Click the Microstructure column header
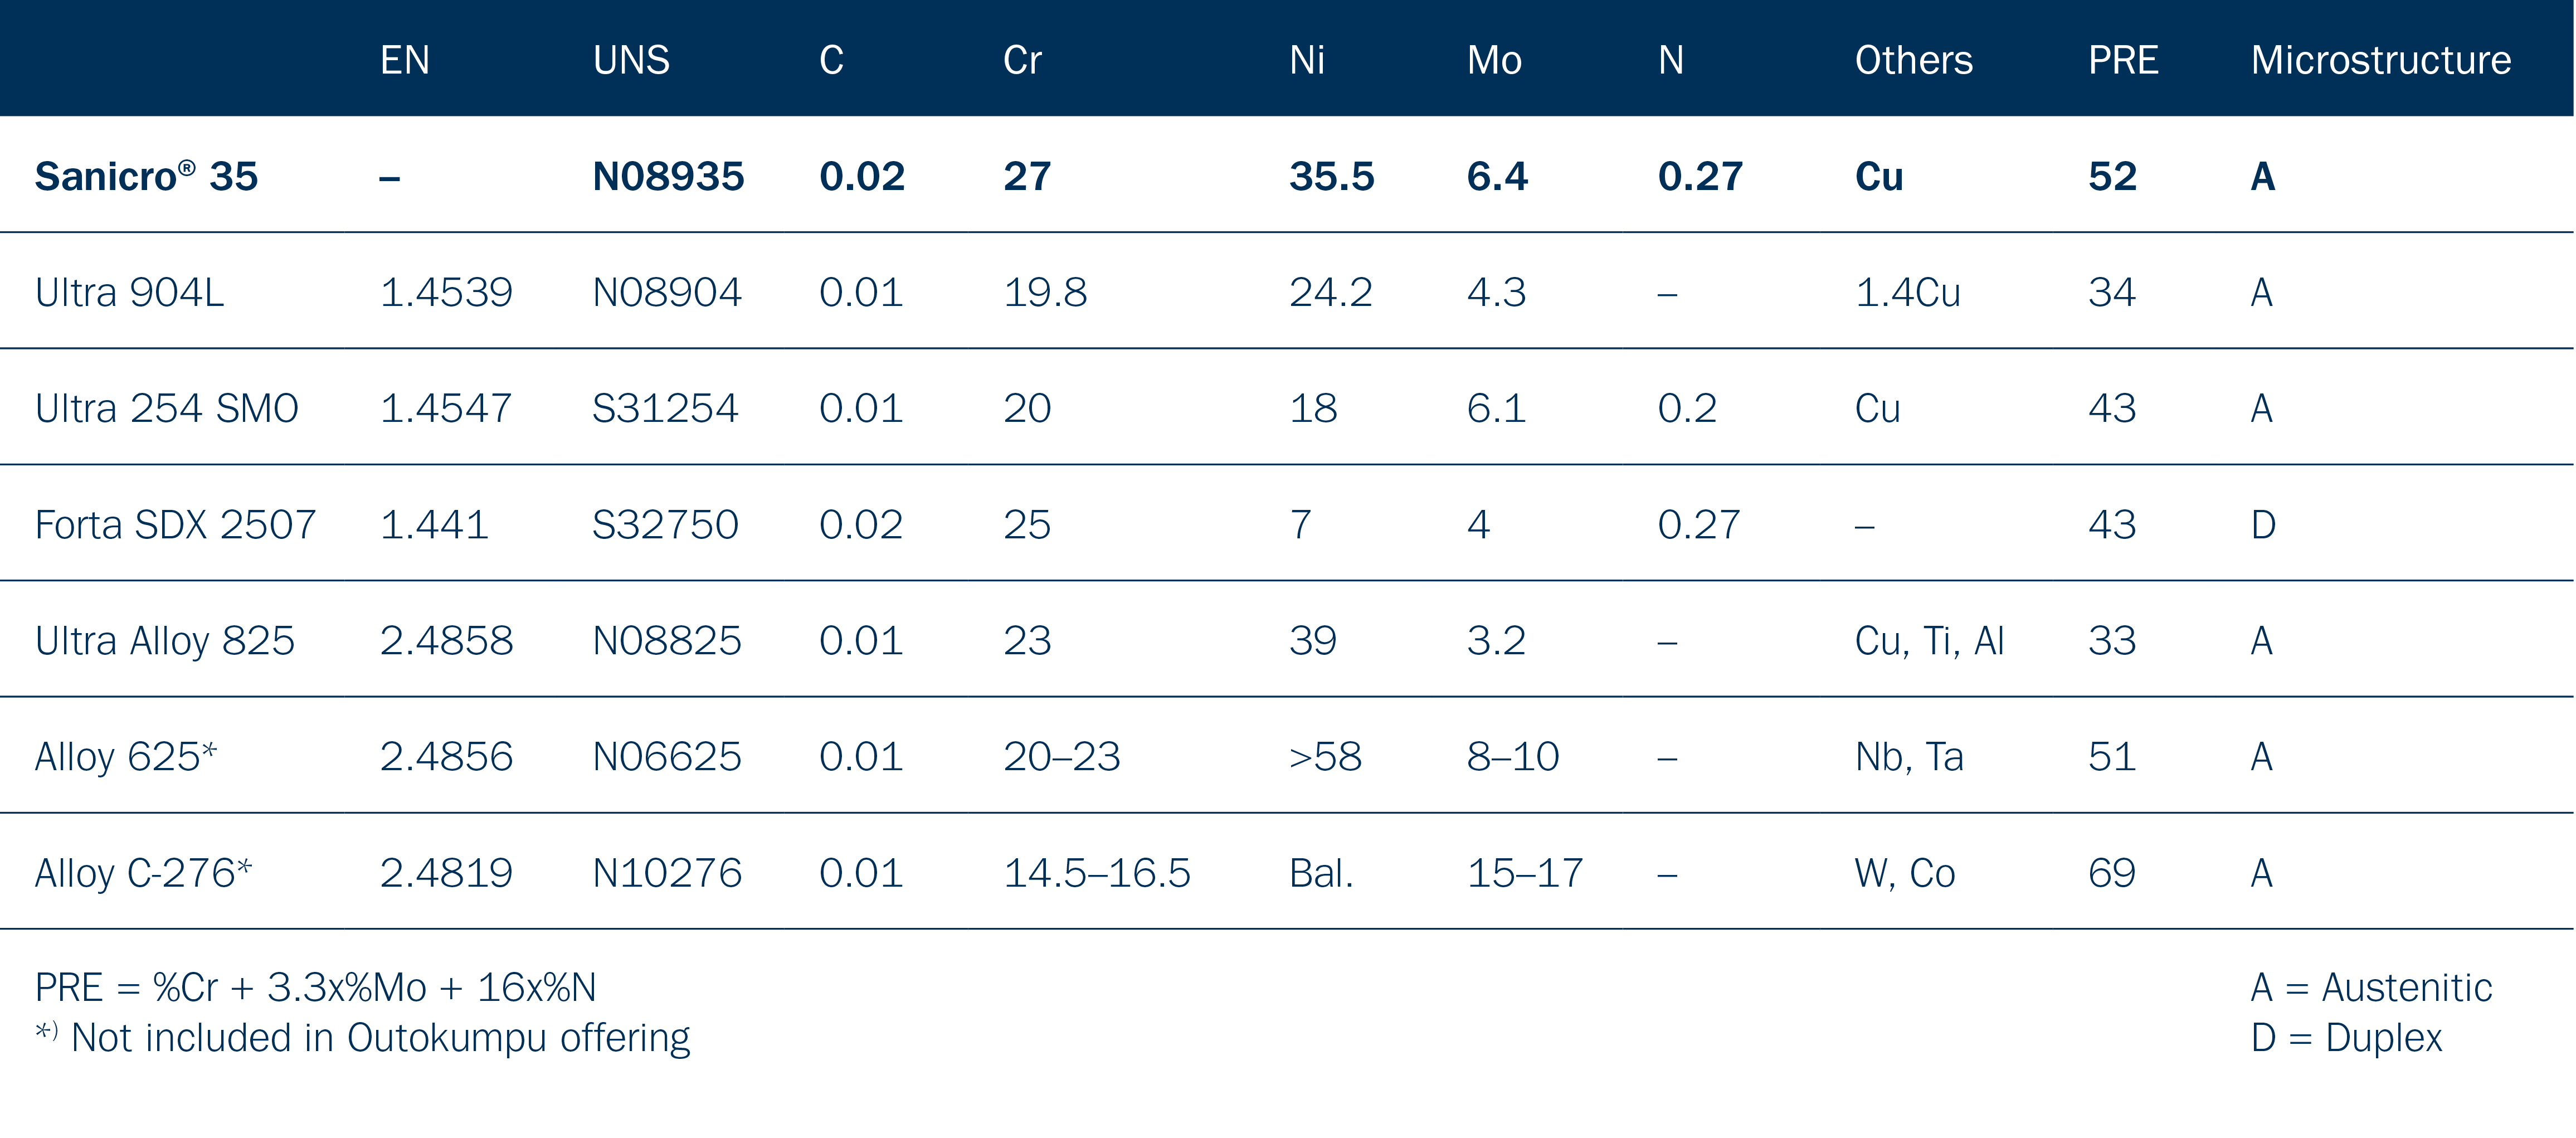This screenshot has width=2576, height=1138. (2380, 60)
